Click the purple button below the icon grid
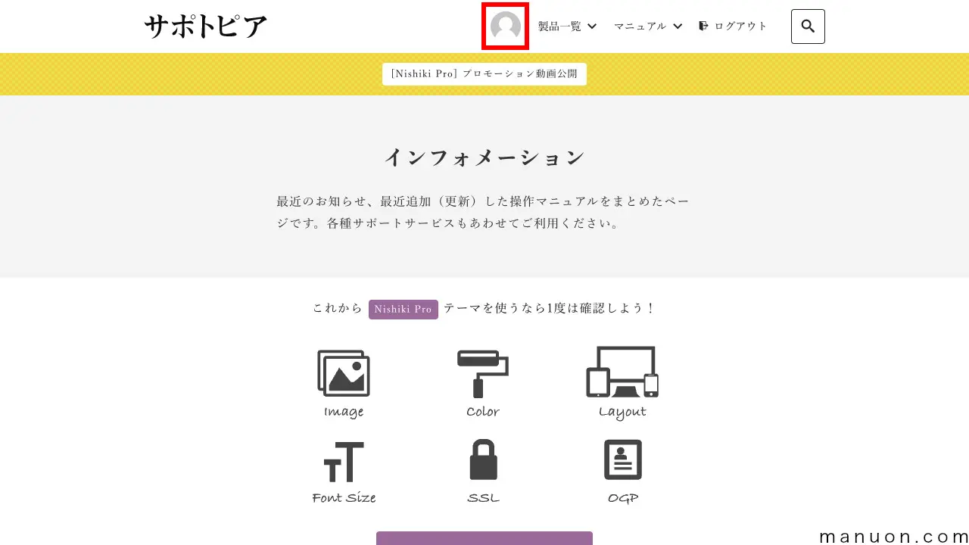Image resolution: width=969 pixels, height=545 pixels. 484,539
